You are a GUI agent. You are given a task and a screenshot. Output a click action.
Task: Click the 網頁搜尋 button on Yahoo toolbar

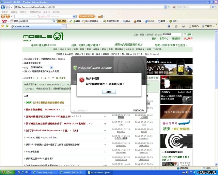click(x=62, y=21)
